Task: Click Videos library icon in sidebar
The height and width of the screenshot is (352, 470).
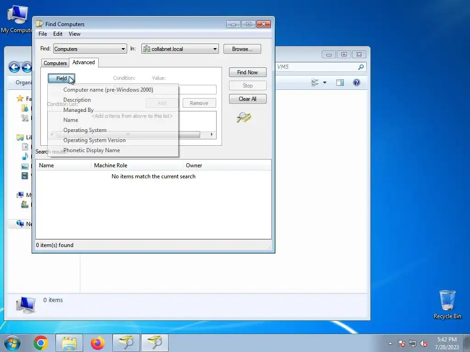Action: (x=25, y=176)
